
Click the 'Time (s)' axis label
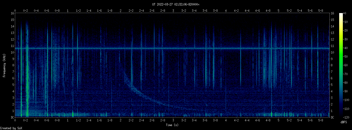tap(173, 125)
